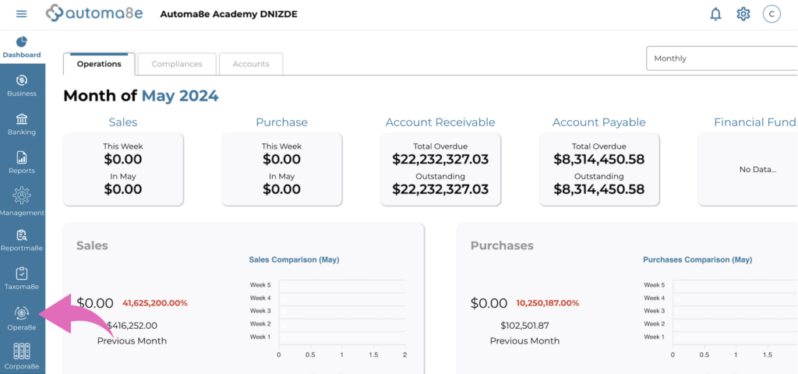Click the Account Payable summary card
This screenshot has height=374, width=798.
coord(598,169)
